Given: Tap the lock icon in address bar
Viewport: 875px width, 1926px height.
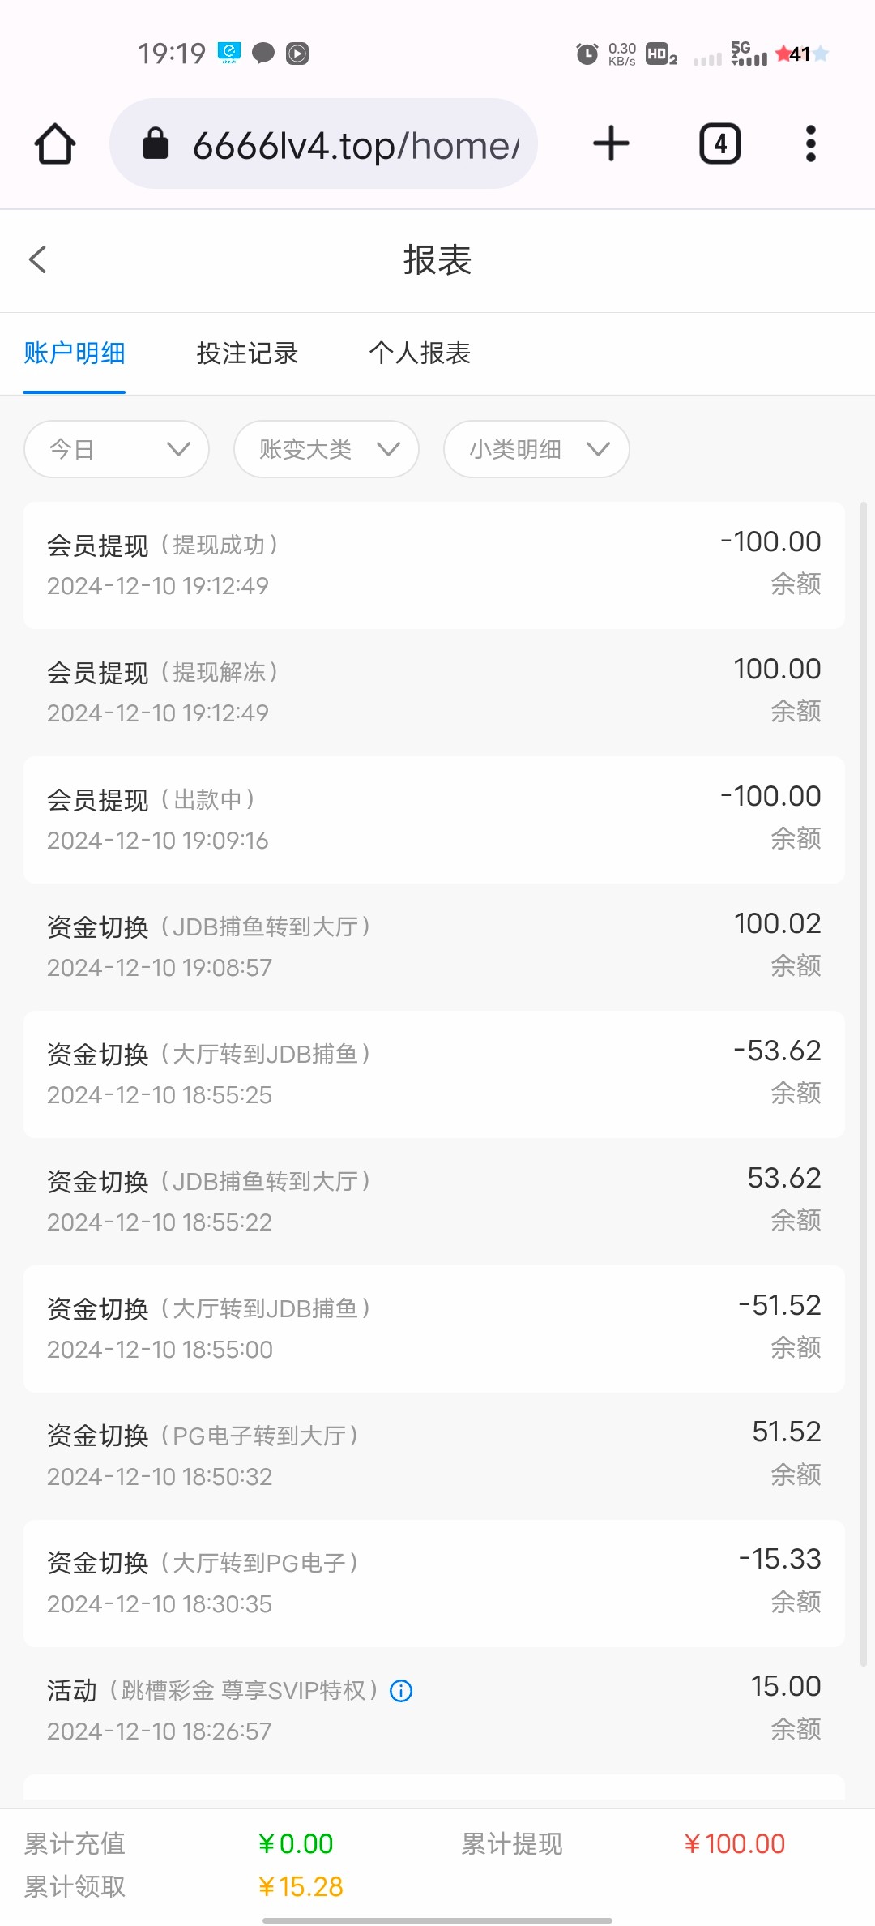Looking at the screenshot, I should (155, 144).
